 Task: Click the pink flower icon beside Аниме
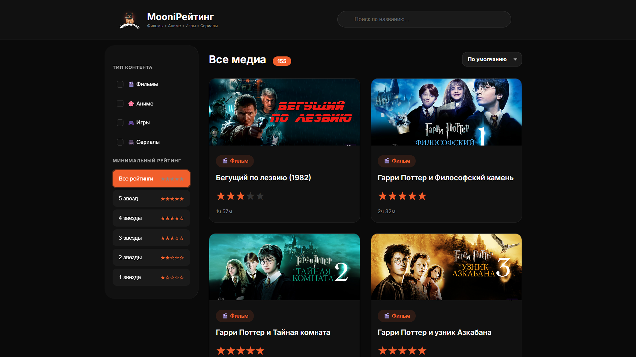click(131, 104)
